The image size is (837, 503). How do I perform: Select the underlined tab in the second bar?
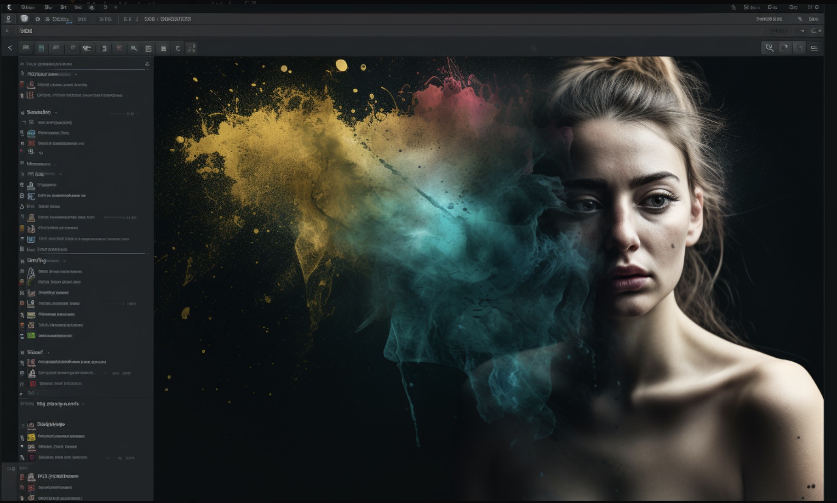61,19
